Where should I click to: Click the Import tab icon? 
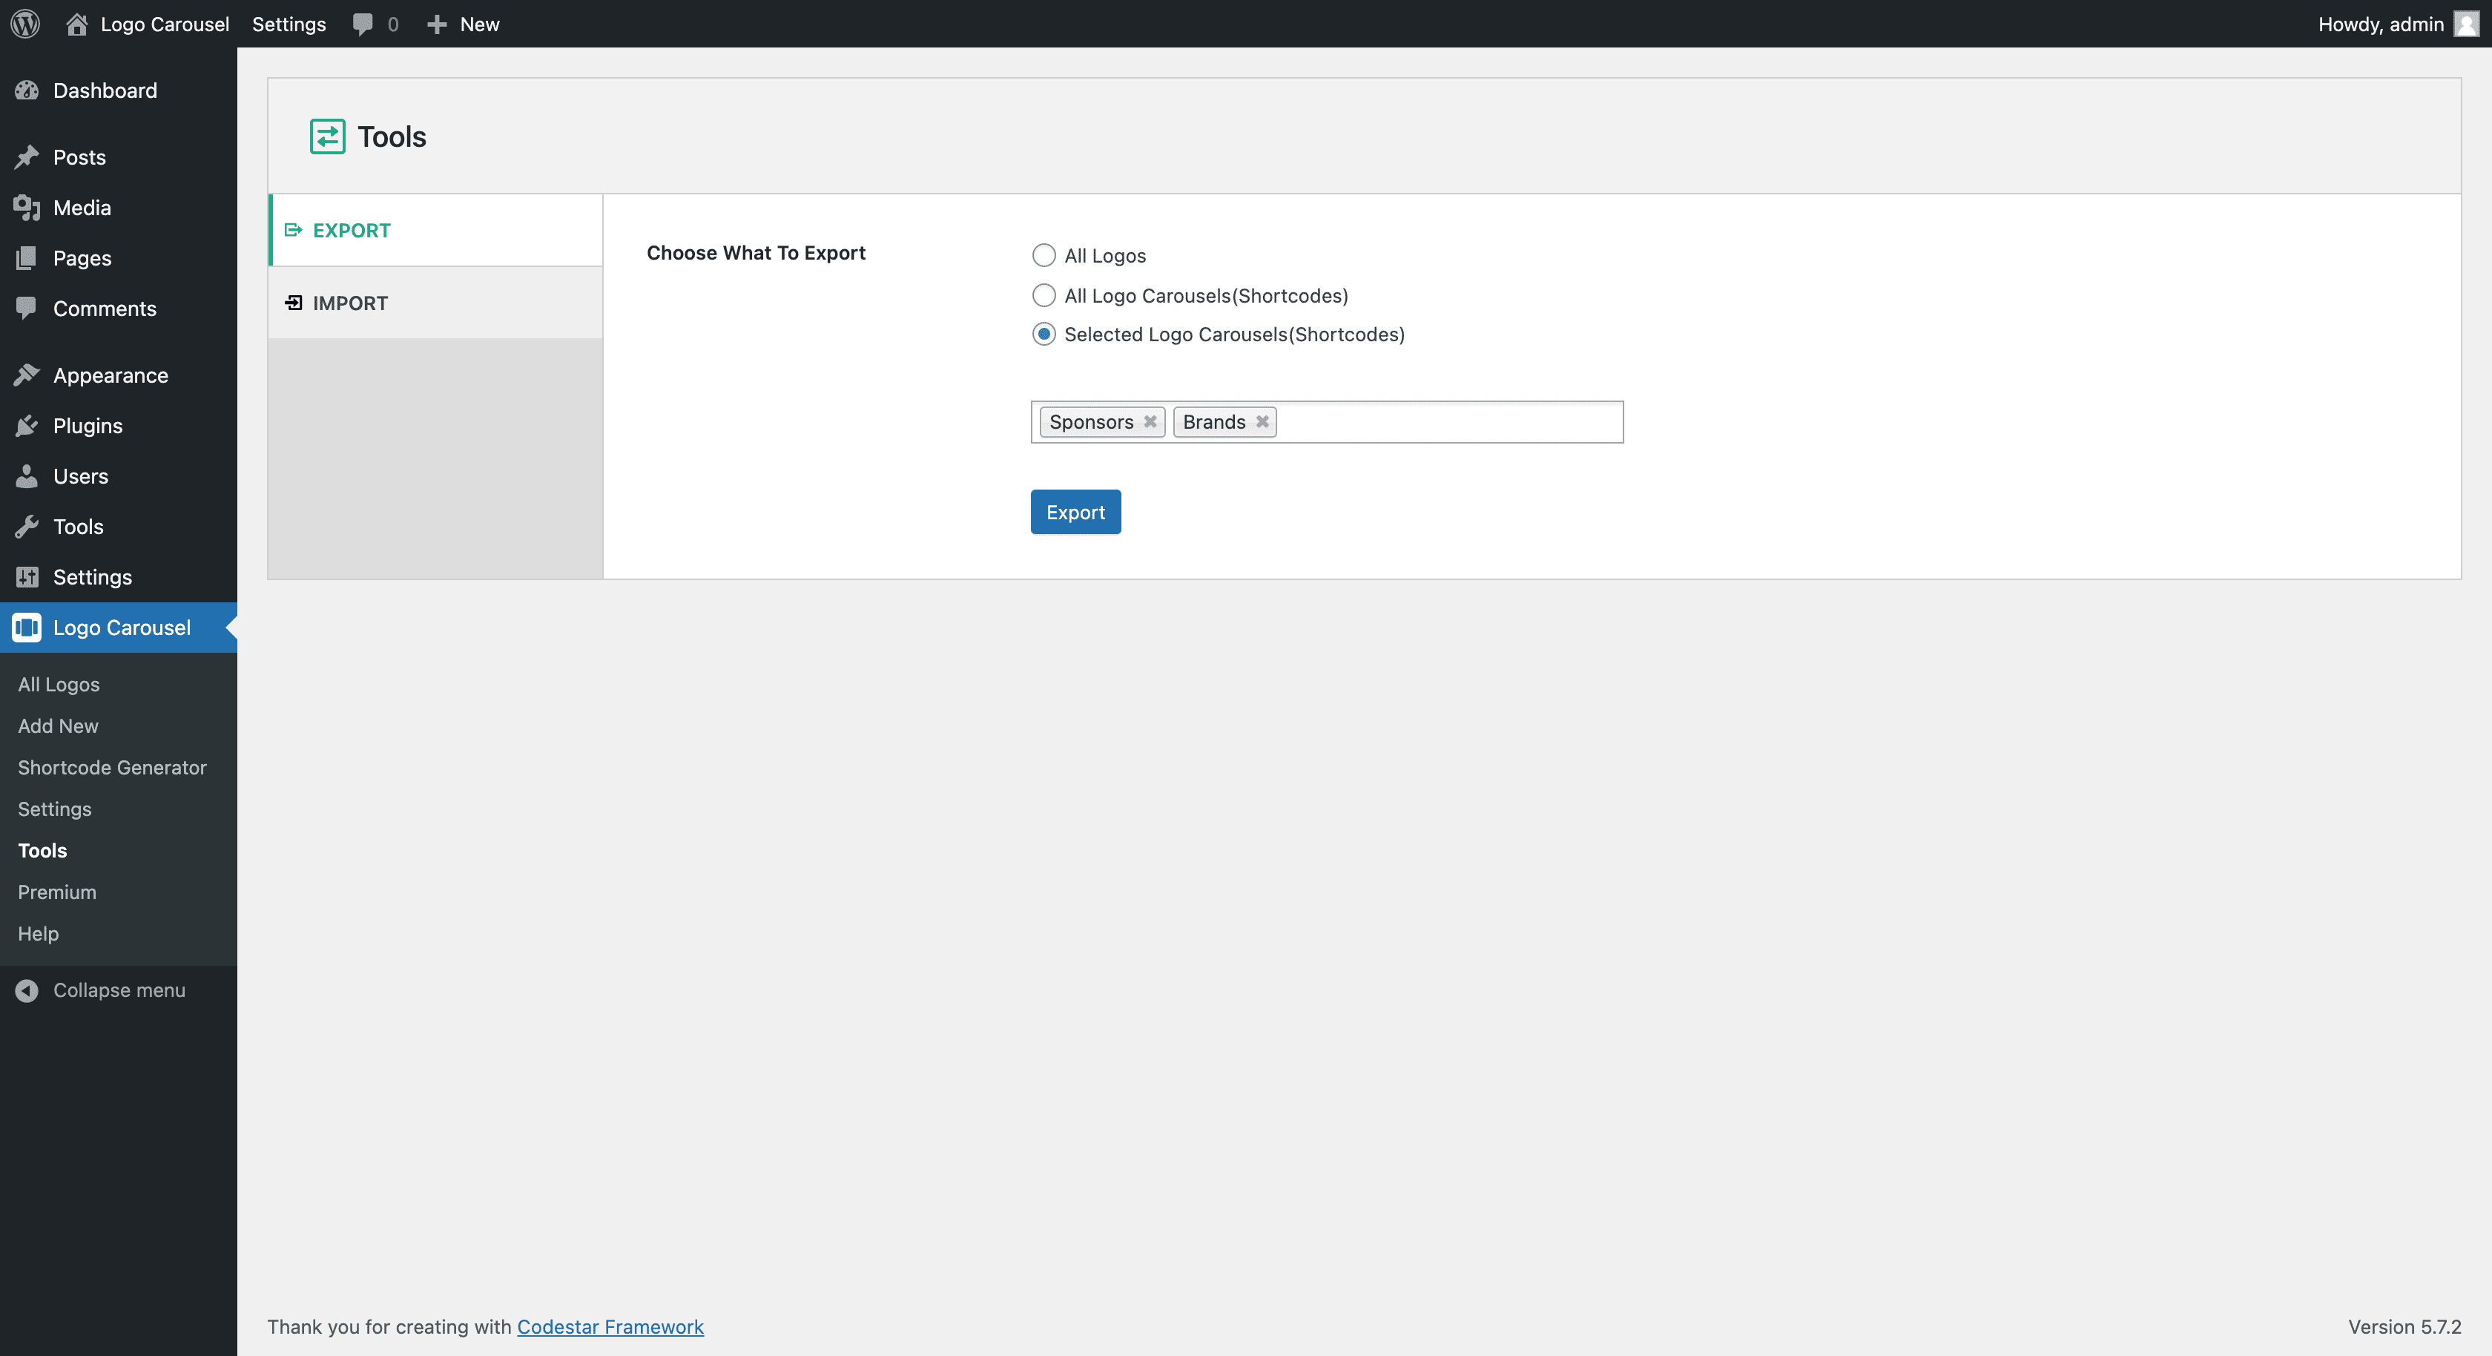292,302
